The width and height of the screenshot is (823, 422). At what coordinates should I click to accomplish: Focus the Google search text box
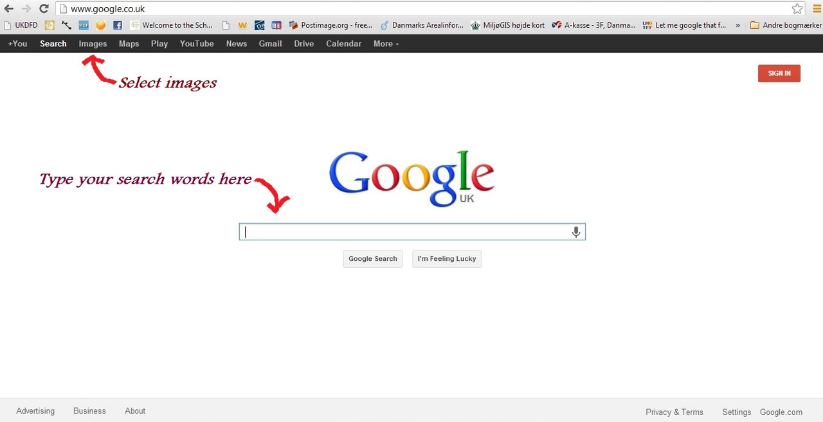click(412, 232)
